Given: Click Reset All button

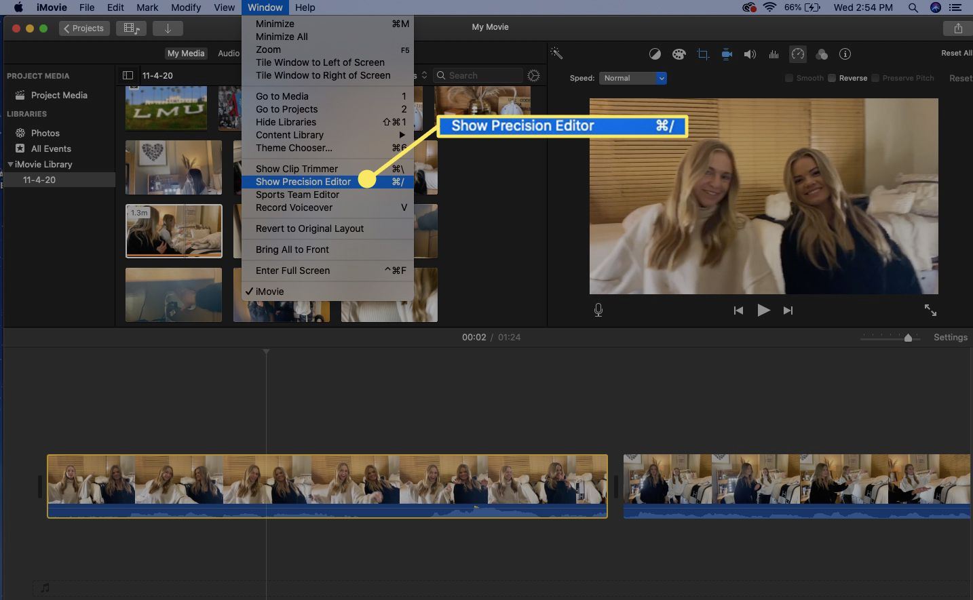Looking at the screenshot, I should point(956,53).
